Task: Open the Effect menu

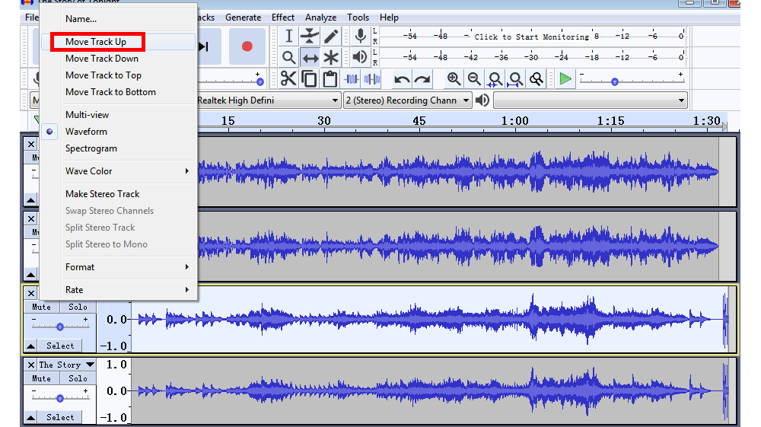Action: pos(283,18)
